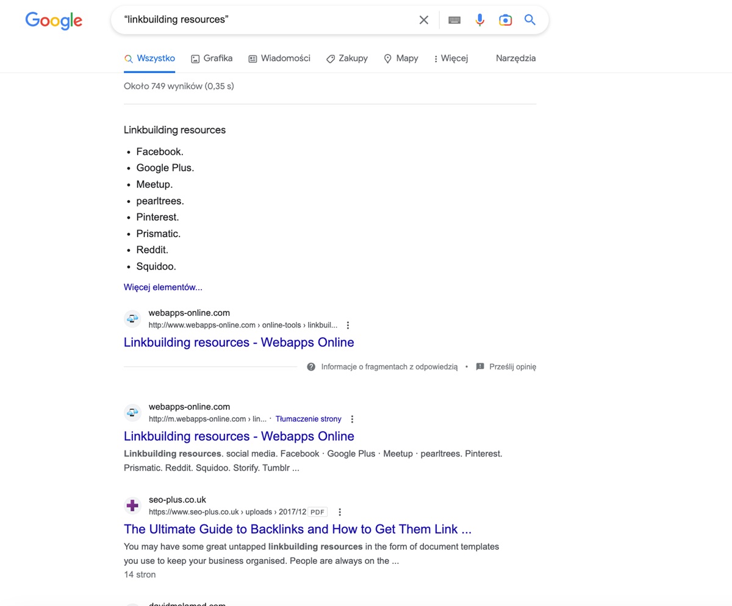Click the Około 749 wyników result count

179,87
